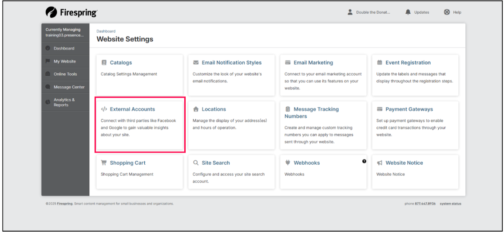Viewport: 504px width, 232px height.
Task: Expand My Website sidebar item
Action: 64,62
